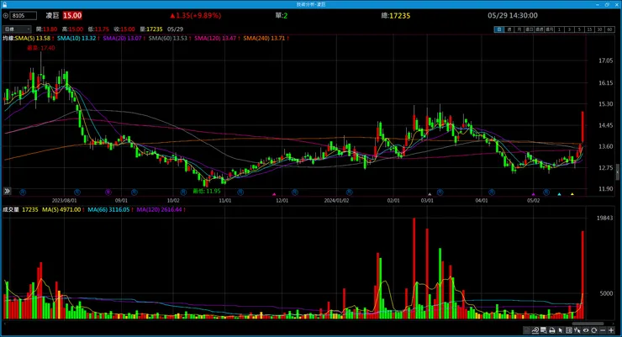Viewport: 622px width, 337px height.
Task: Open the 日線 period dropdown
Action: tap(17, 29)
